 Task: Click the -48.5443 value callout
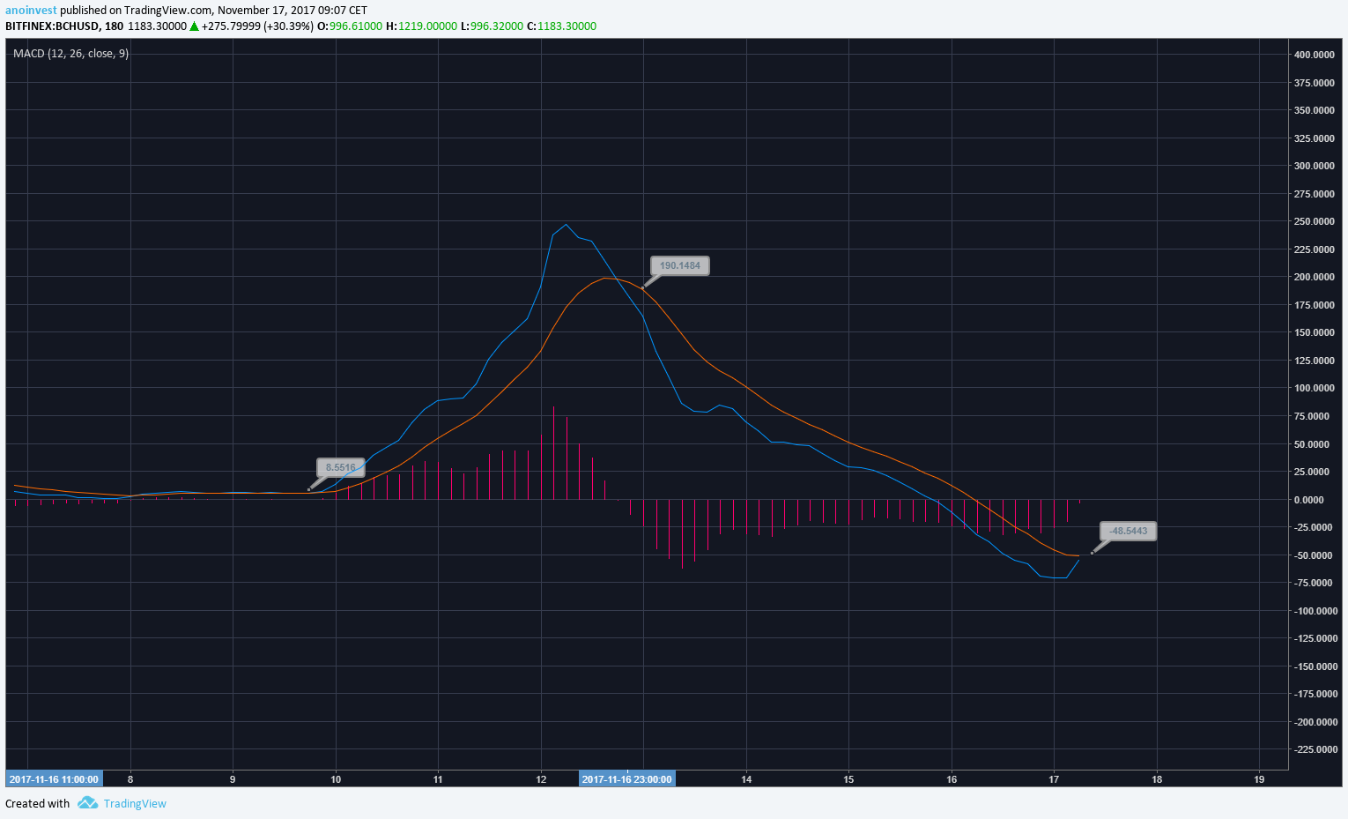click(x=1129, y=531)
